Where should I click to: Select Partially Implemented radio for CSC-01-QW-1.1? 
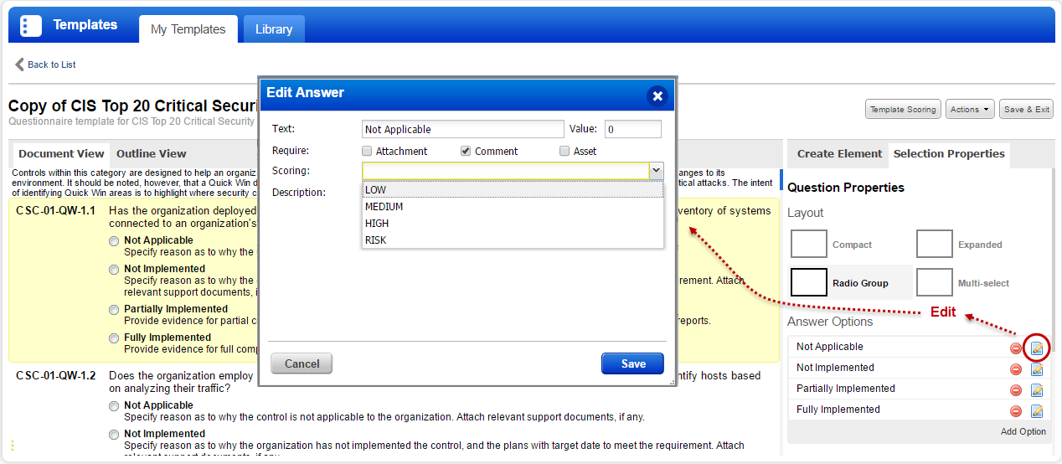[x=115, y=310]
